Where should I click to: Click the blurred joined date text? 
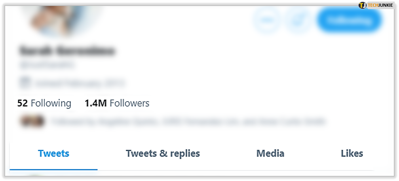pyautogui.click(x=80, y=83)
